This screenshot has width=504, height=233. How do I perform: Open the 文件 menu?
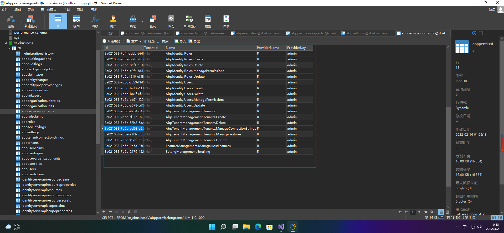tap(5, 10)
